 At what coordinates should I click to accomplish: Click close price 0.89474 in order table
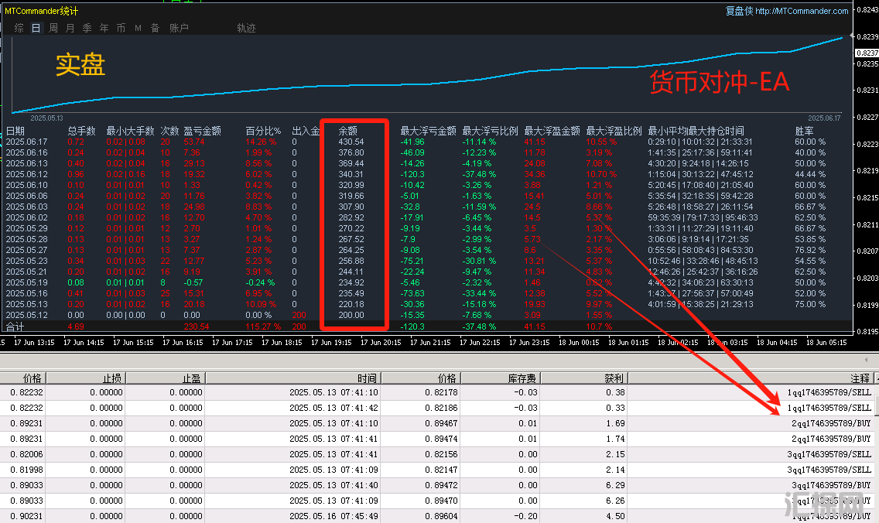(440, 439)
